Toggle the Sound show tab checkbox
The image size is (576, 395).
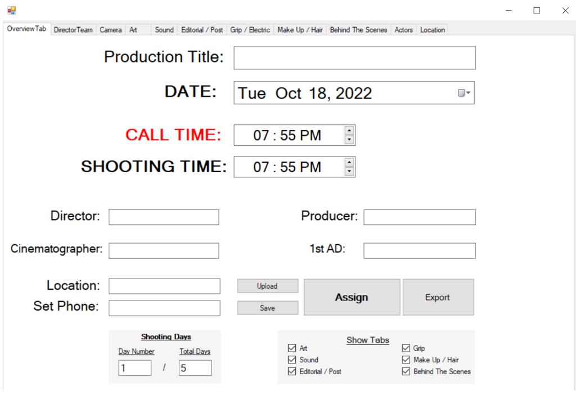[292, 360]
